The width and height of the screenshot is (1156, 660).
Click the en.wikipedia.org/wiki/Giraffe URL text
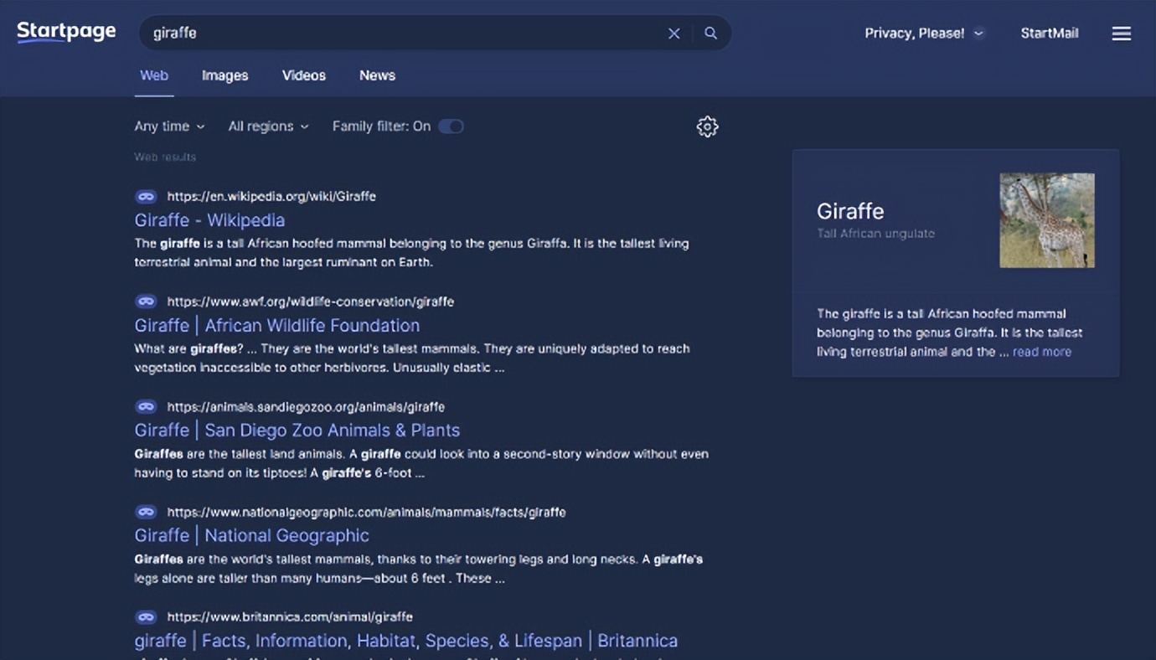point(271,196)
